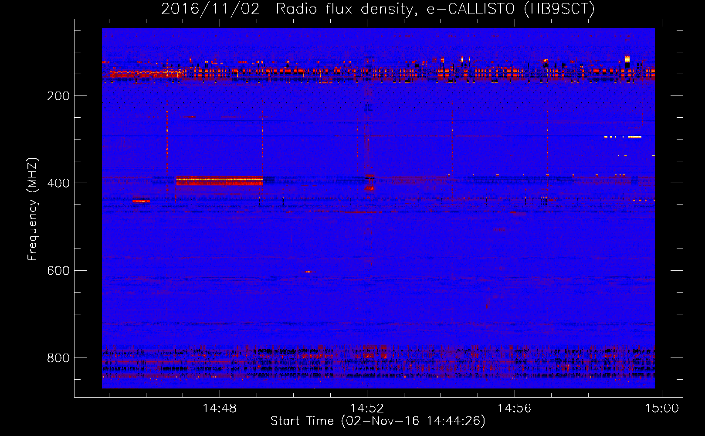This screenshot has width=705, height=436.
Task: Select the 15:00 time tick label
Action: click(661, 409)
